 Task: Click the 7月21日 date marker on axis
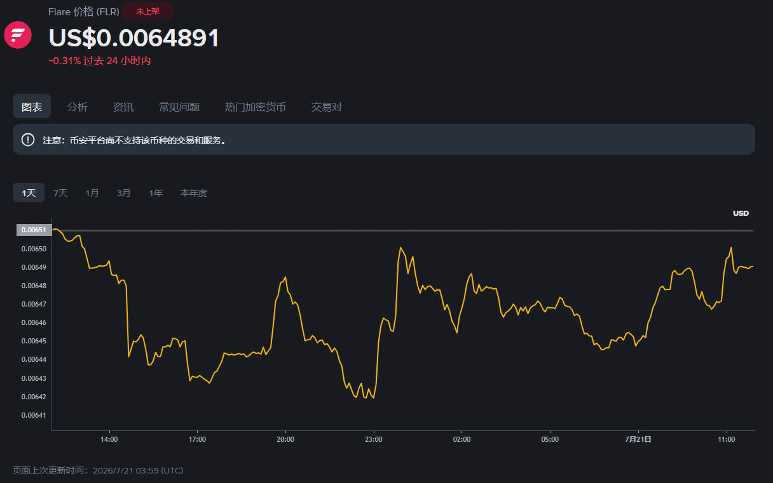(638, 439)
